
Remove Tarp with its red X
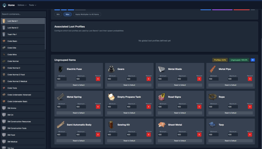pyautogui.click(x=250, y=135)
